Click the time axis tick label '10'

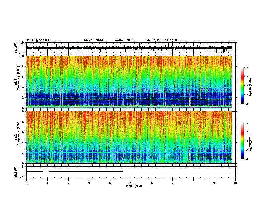click(235, 183)
